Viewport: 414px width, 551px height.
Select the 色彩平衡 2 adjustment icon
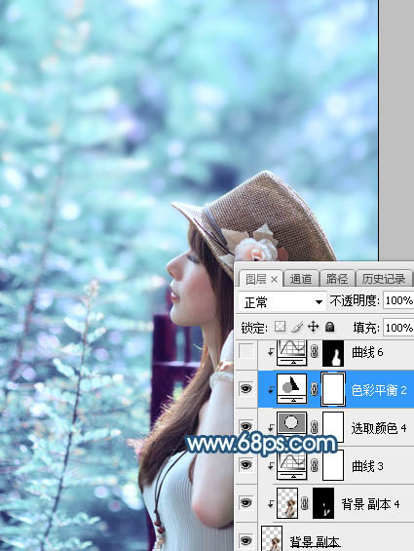coord(292,389)
